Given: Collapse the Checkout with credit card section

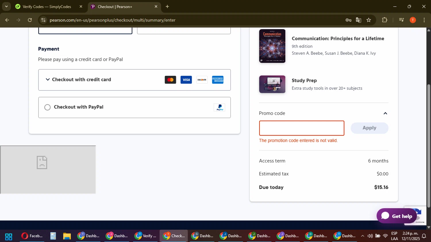Looking at the screenshot, I should (48, 80).
